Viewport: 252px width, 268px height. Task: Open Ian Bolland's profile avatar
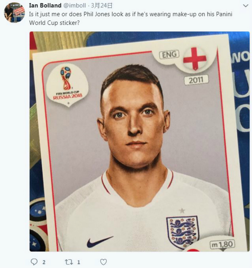click(15, 12)
